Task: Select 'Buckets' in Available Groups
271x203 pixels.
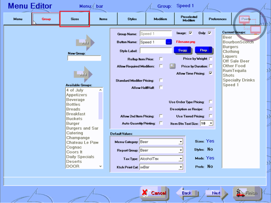Action: tap(82, 119)
